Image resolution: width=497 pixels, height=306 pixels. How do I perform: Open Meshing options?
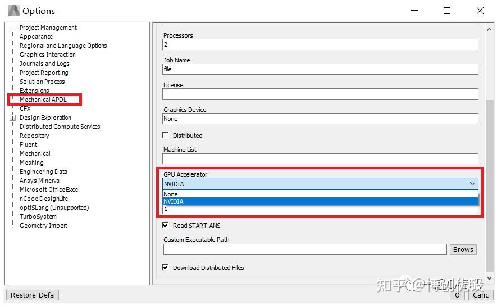(31, 163)
